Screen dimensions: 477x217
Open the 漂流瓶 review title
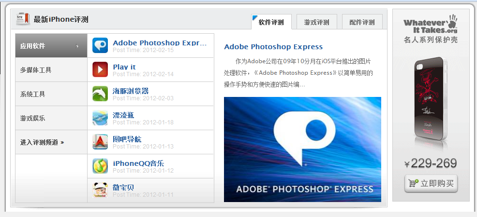pyautogui.click(x=123, y=115)
